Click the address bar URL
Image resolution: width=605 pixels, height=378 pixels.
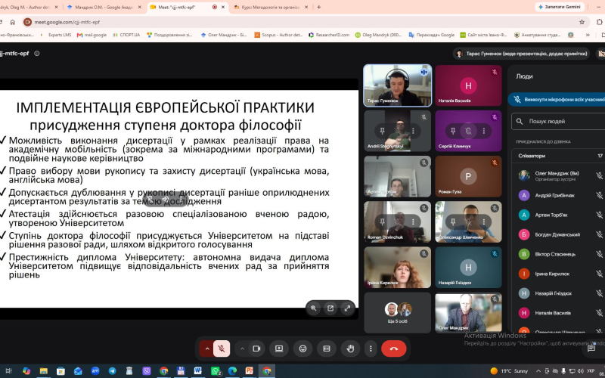click(x=67, y=22)
